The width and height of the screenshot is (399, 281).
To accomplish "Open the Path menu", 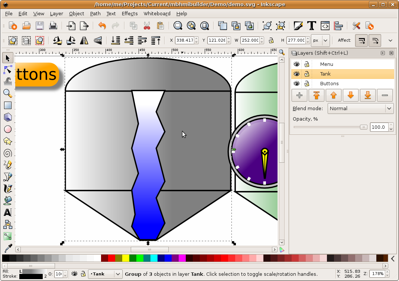I will (95, 13).
